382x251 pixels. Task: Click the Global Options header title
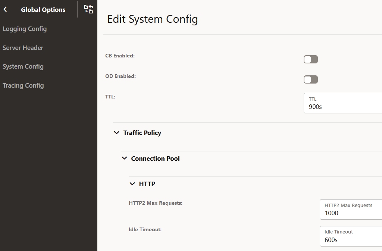click(43, 9)
